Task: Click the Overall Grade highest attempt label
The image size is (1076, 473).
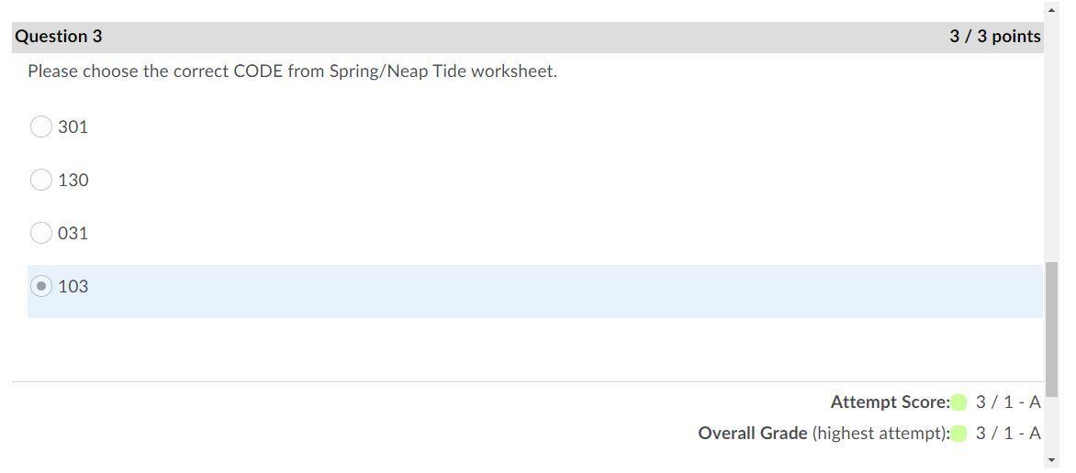Action: click(824, 434)
